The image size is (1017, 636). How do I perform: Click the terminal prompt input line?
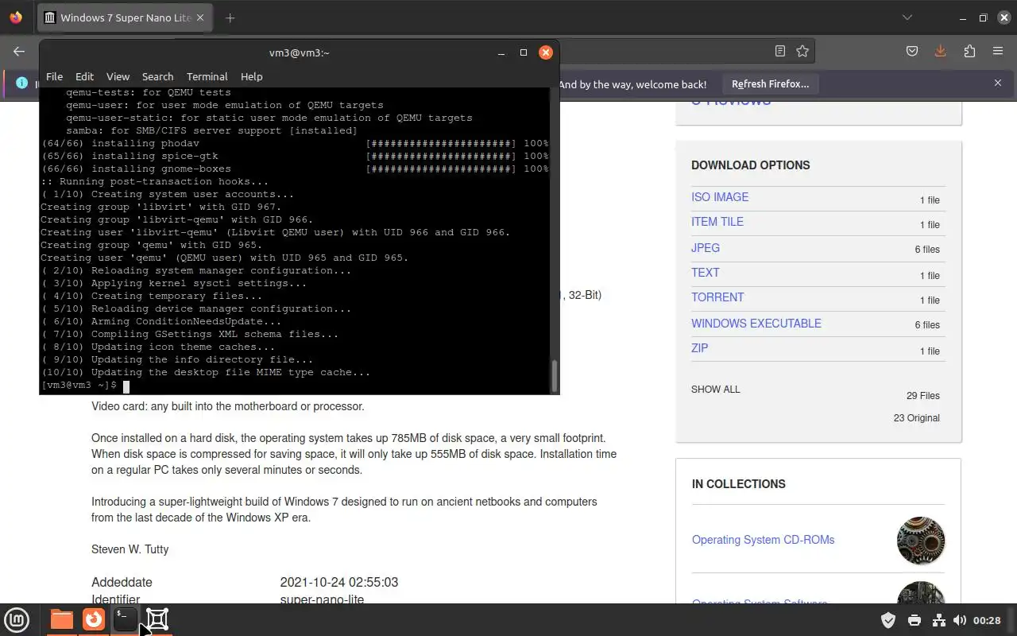pyautogui.click(x=295, y=385)
